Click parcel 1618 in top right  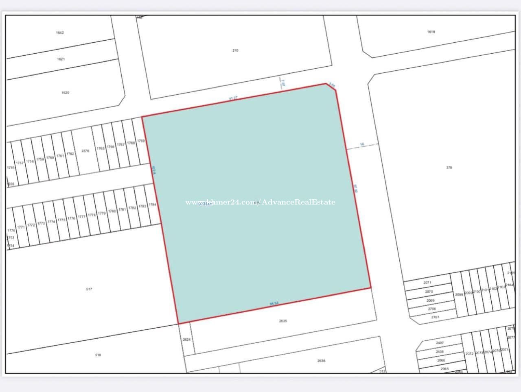[431, 32]
